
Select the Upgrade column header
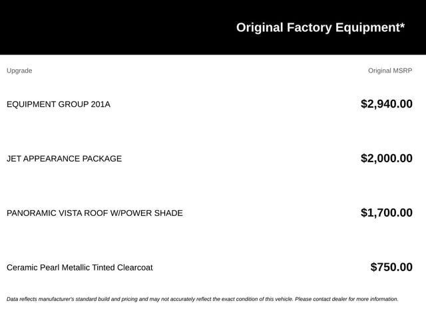point(19,71)
